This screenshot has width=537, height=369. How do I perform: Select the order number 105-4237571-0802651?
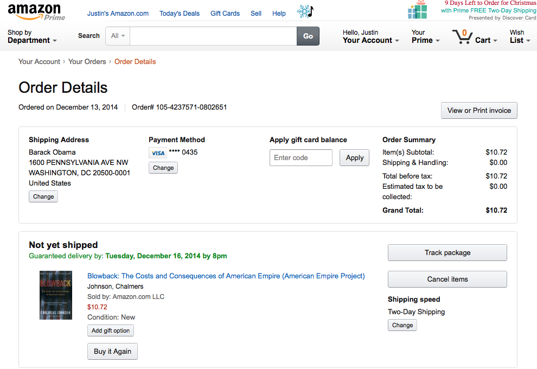pos(191,107)
